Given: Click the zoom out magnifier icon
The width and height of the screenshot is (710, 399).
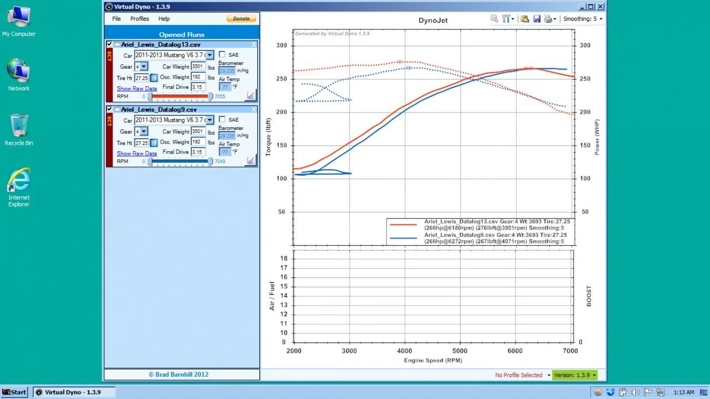Looking at the screenshot, I should 494,19.
